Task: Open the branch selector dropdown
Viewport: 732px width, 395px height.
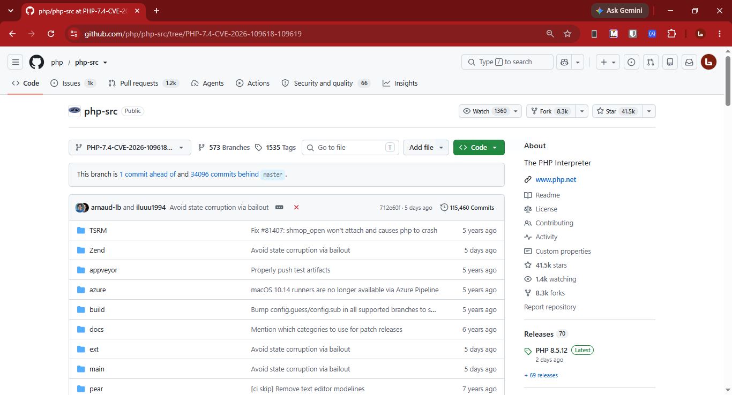Action: tap(130, 147)
